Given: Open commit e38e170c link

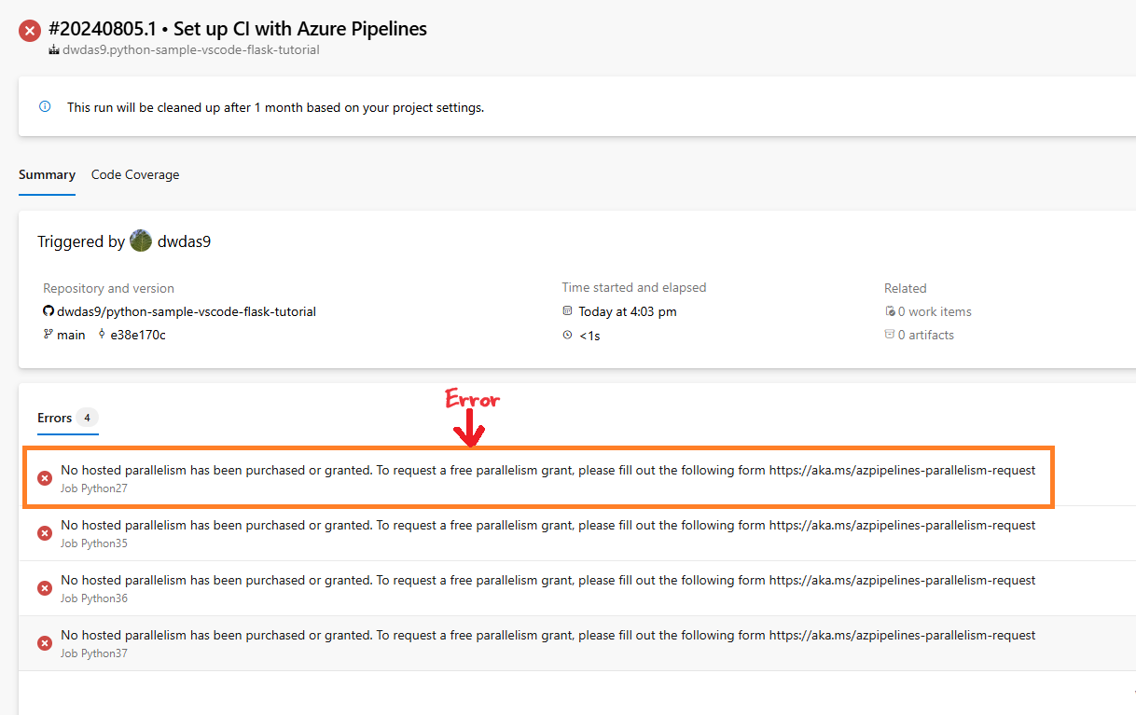Looking at the screenshot, I should click(x=138, y=335).
